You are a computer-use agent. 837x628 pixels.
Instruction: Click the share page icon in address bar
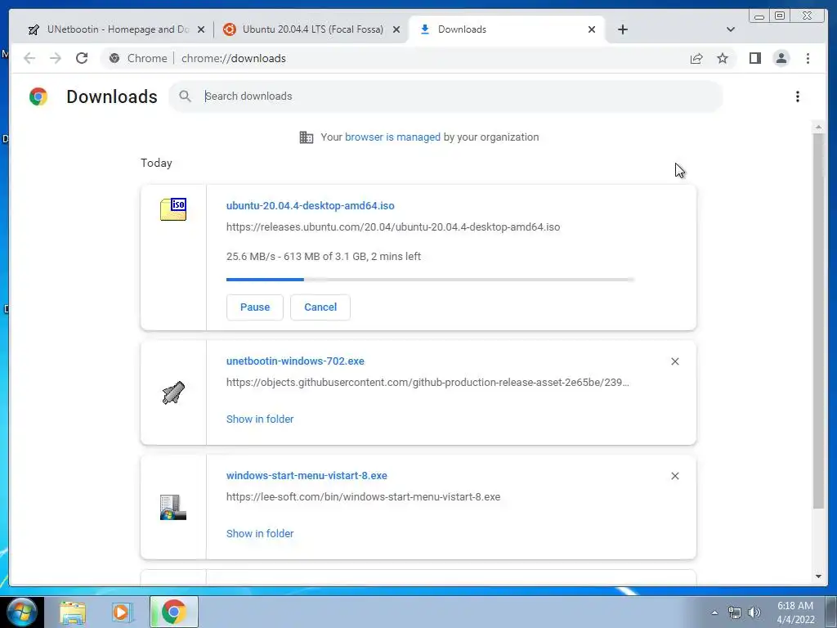point(696,58)
